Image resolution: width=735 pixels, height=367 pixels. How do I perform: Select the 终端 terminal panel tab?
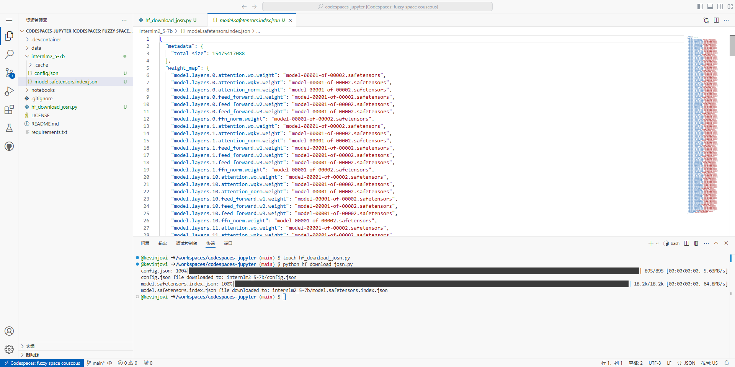point(211,243)
